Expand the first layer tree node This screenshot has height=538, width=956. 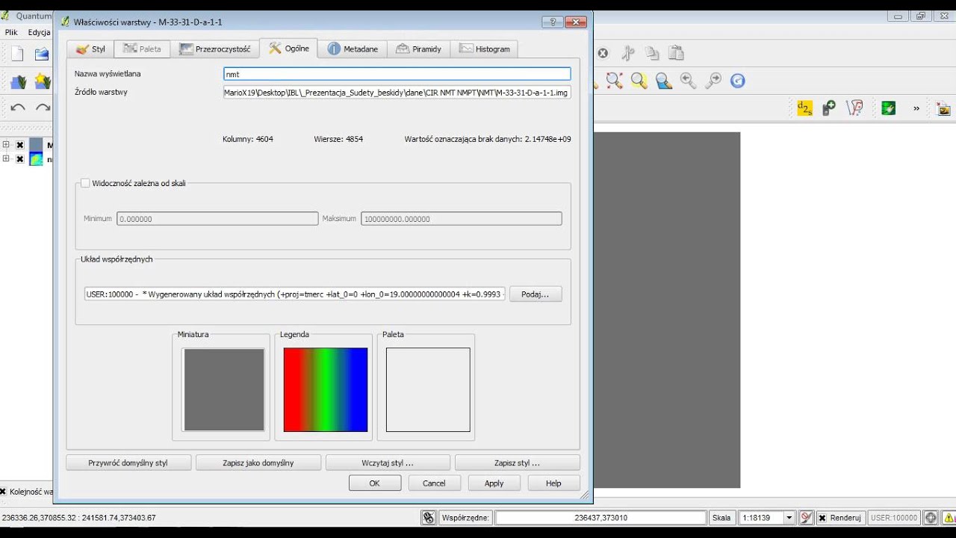6,145
